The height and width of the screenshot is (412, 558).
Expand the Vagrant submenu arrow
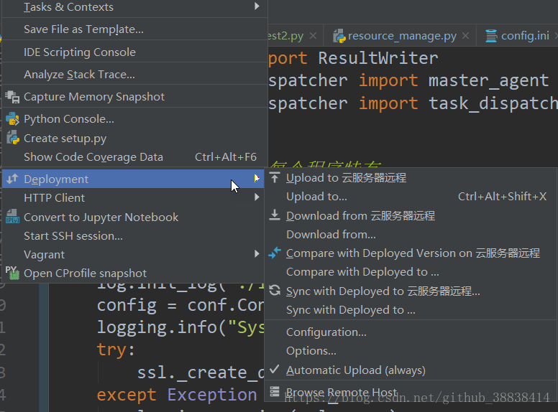click(x=257, y=253)
